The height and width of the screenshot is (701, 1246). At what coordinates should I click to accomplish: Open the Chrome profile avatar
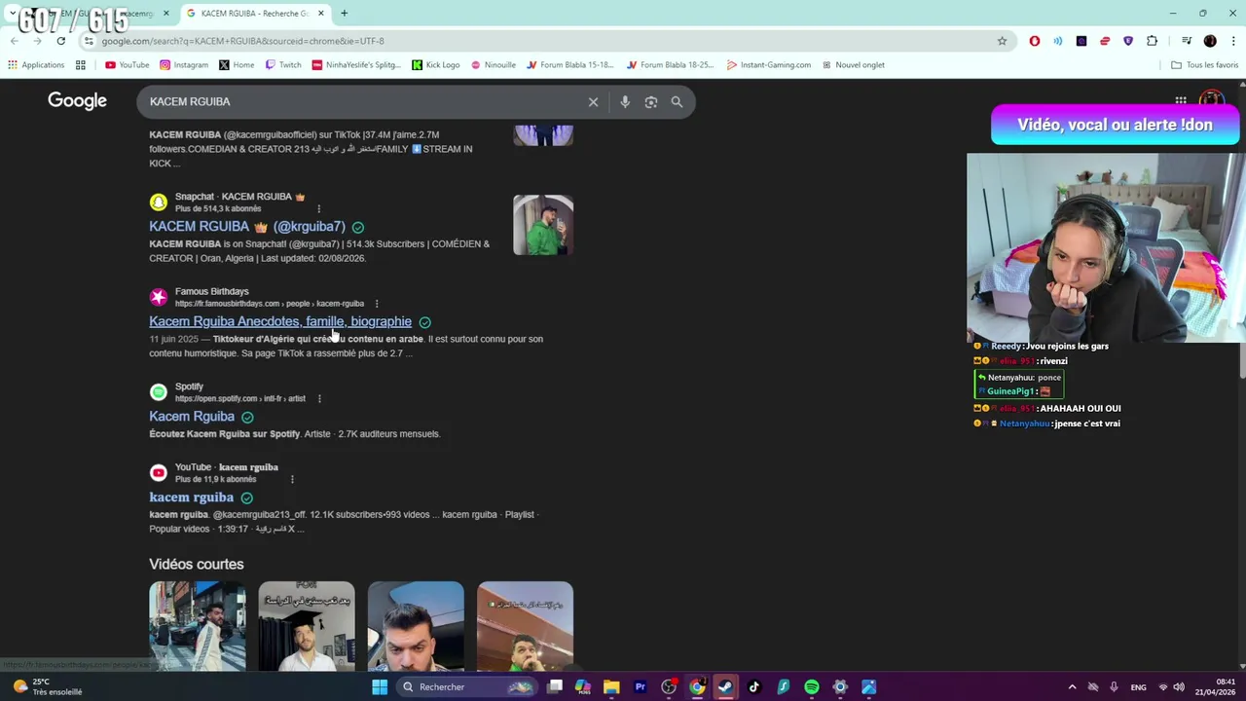click(1210, 41)
